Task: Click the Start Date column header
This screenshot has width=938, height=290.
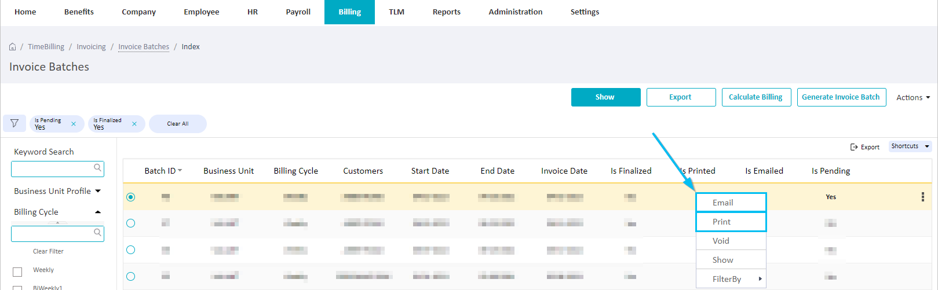Action: [x=430, y=171]
